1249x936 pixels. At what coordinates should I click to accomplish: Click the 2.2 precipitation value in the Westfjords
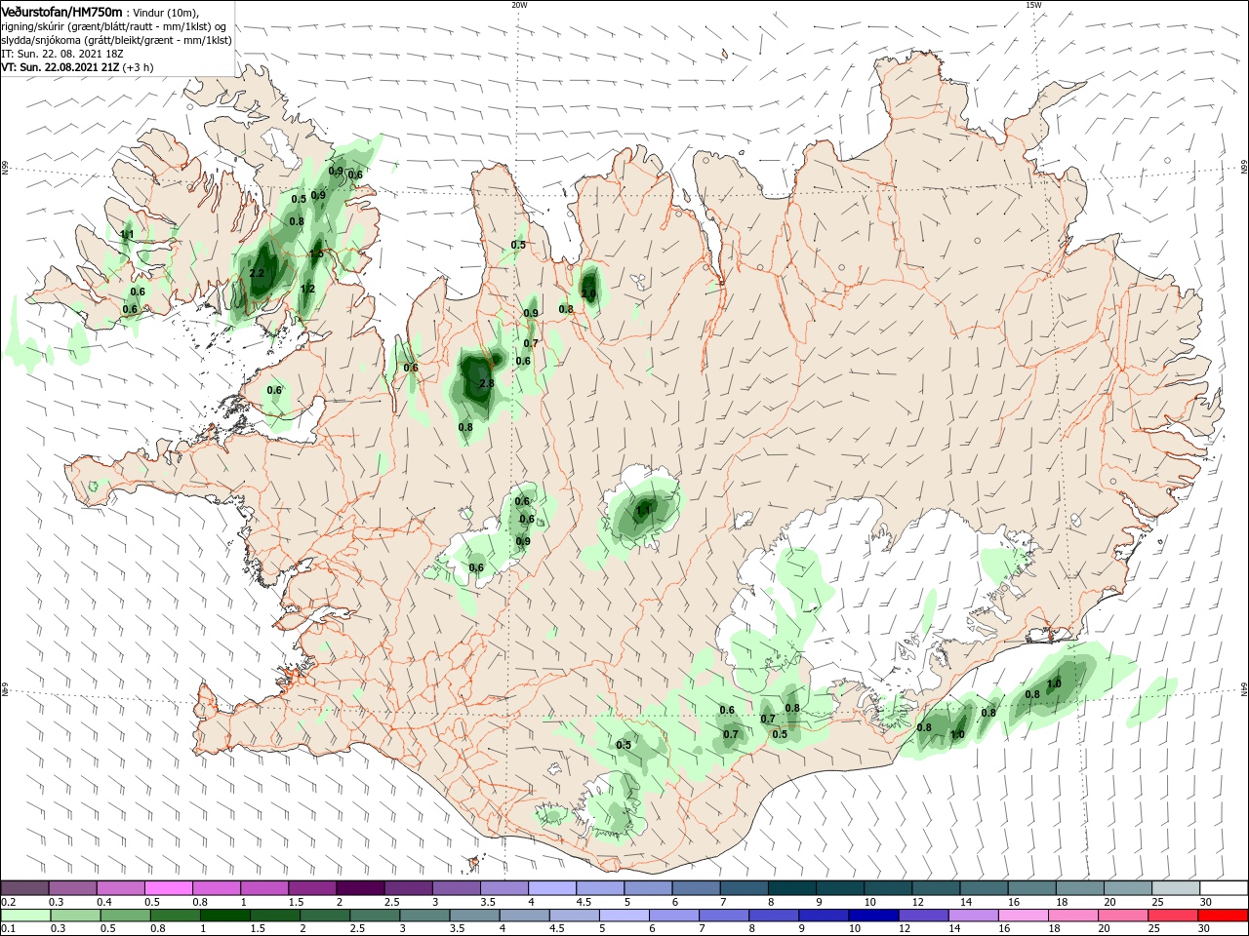(257, 273)
